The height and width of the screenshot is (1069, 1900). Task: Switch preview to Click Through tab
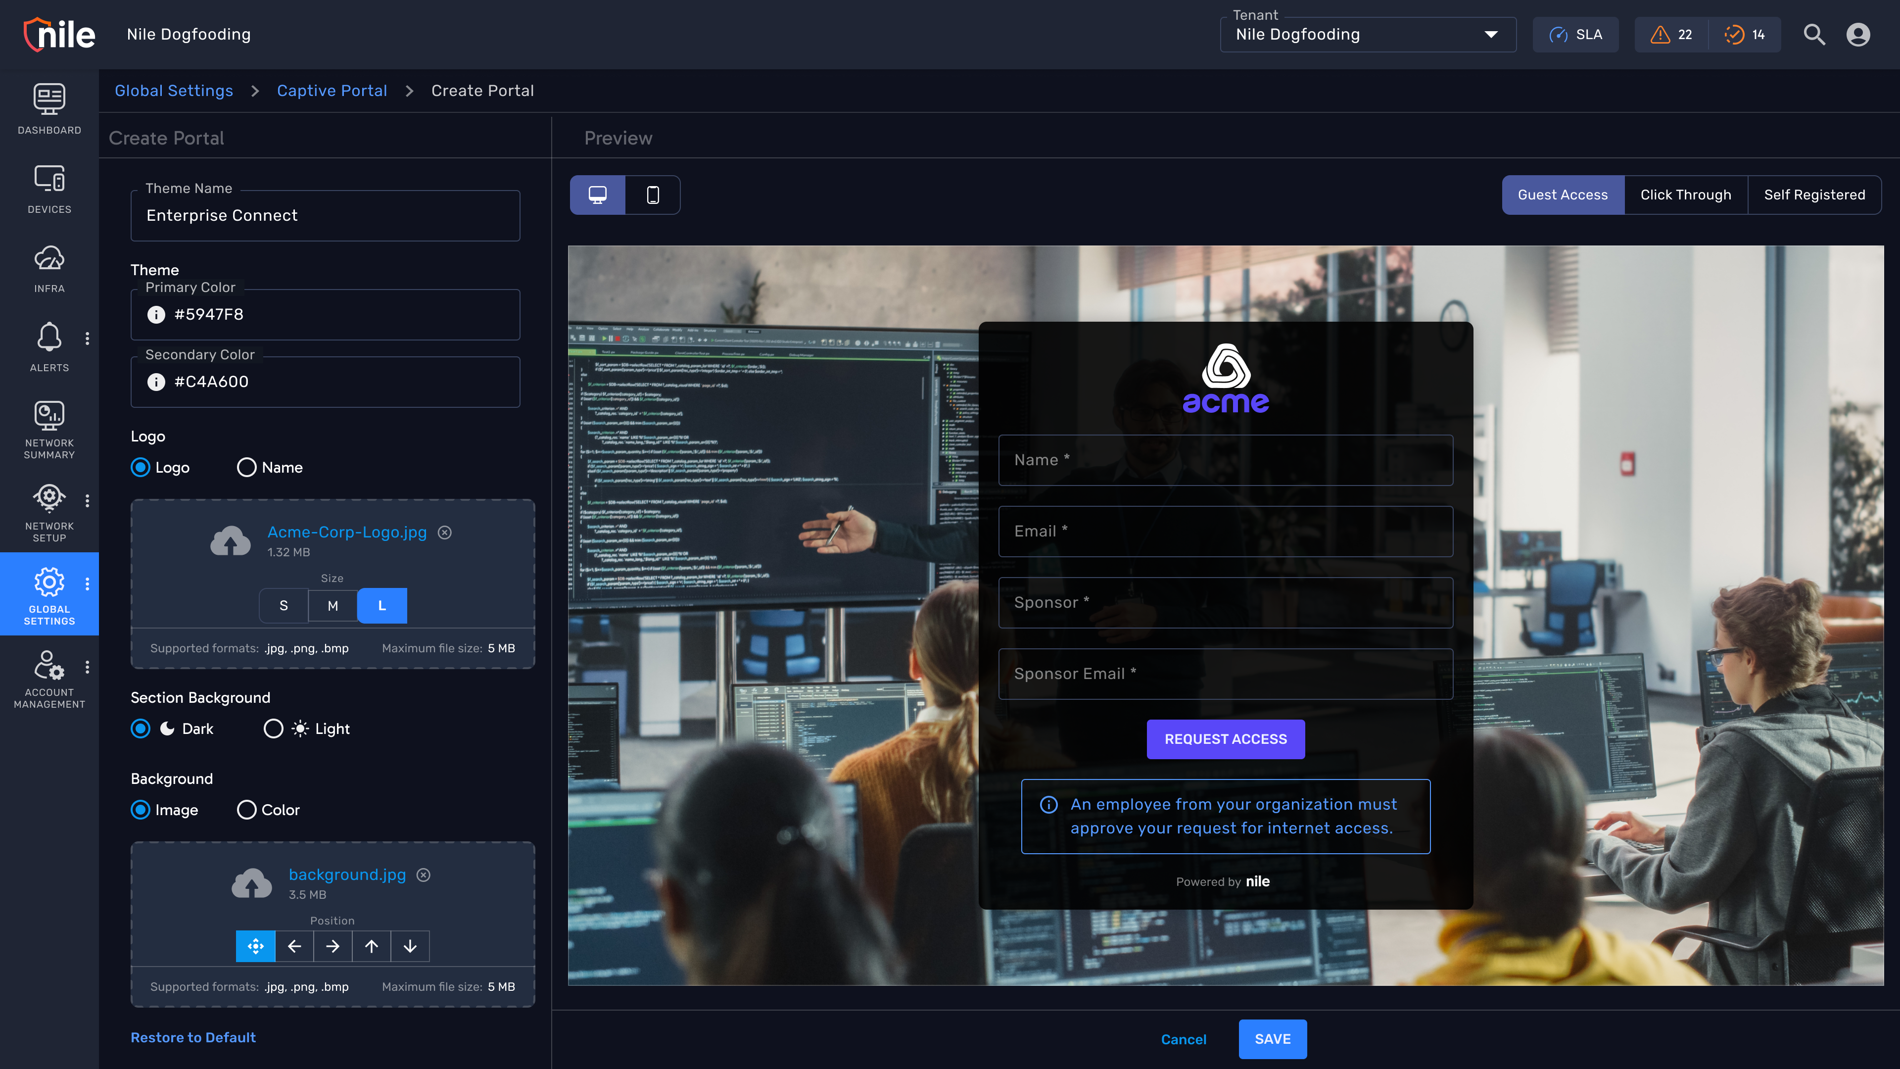tap(1685, 195)
